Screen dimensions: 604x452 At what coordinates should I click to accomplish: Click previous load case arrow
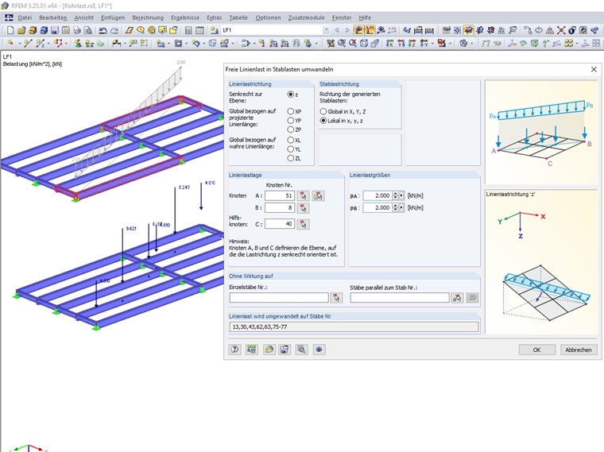click(x=337, y=30)
